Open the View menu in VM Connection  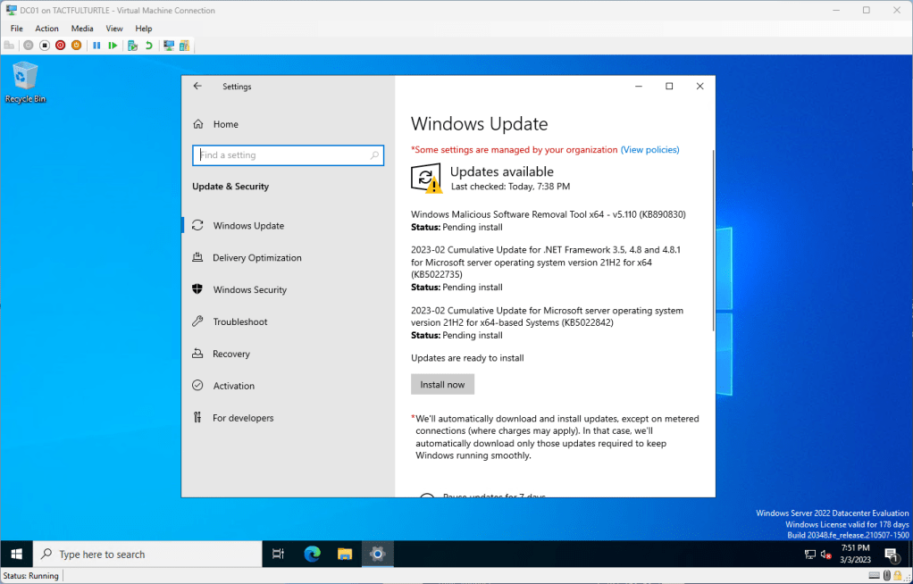click(114, 29)
